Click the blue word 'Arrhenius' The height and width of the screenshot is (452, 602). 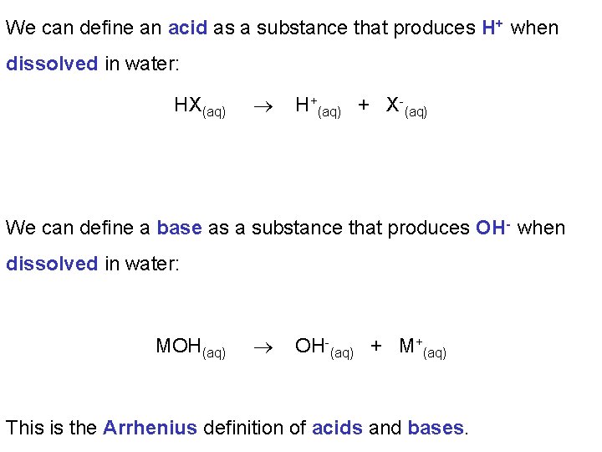[150, 428]
